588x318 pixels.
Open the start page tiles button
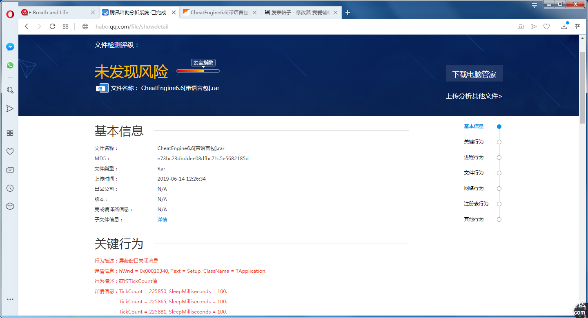tap(65, 26)
